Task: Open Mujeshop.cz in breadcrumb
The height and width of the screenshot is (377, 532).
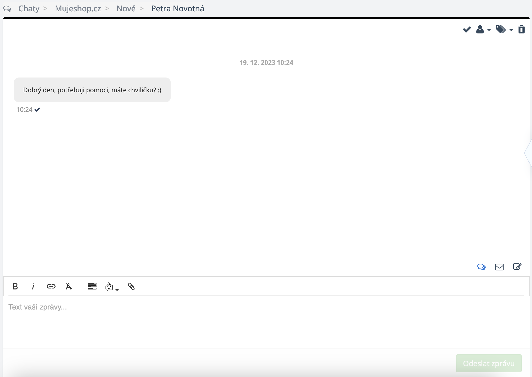Action: click(78, 8)
